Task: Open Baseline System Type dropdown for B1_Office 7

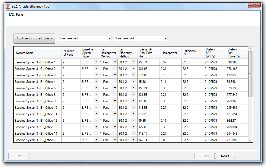Action: (x=96, y=140)
